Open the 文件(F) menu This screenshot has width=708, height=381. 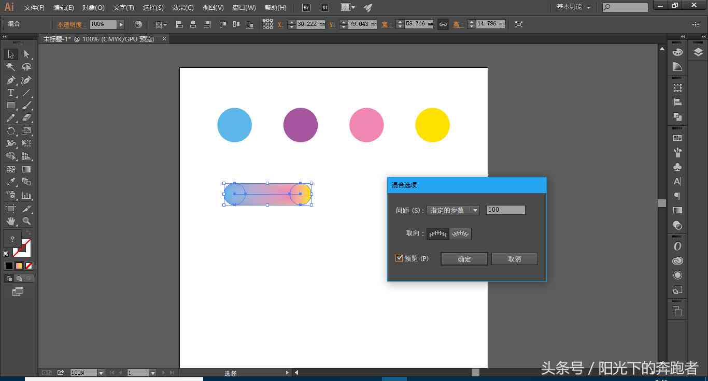coord(34,8)
